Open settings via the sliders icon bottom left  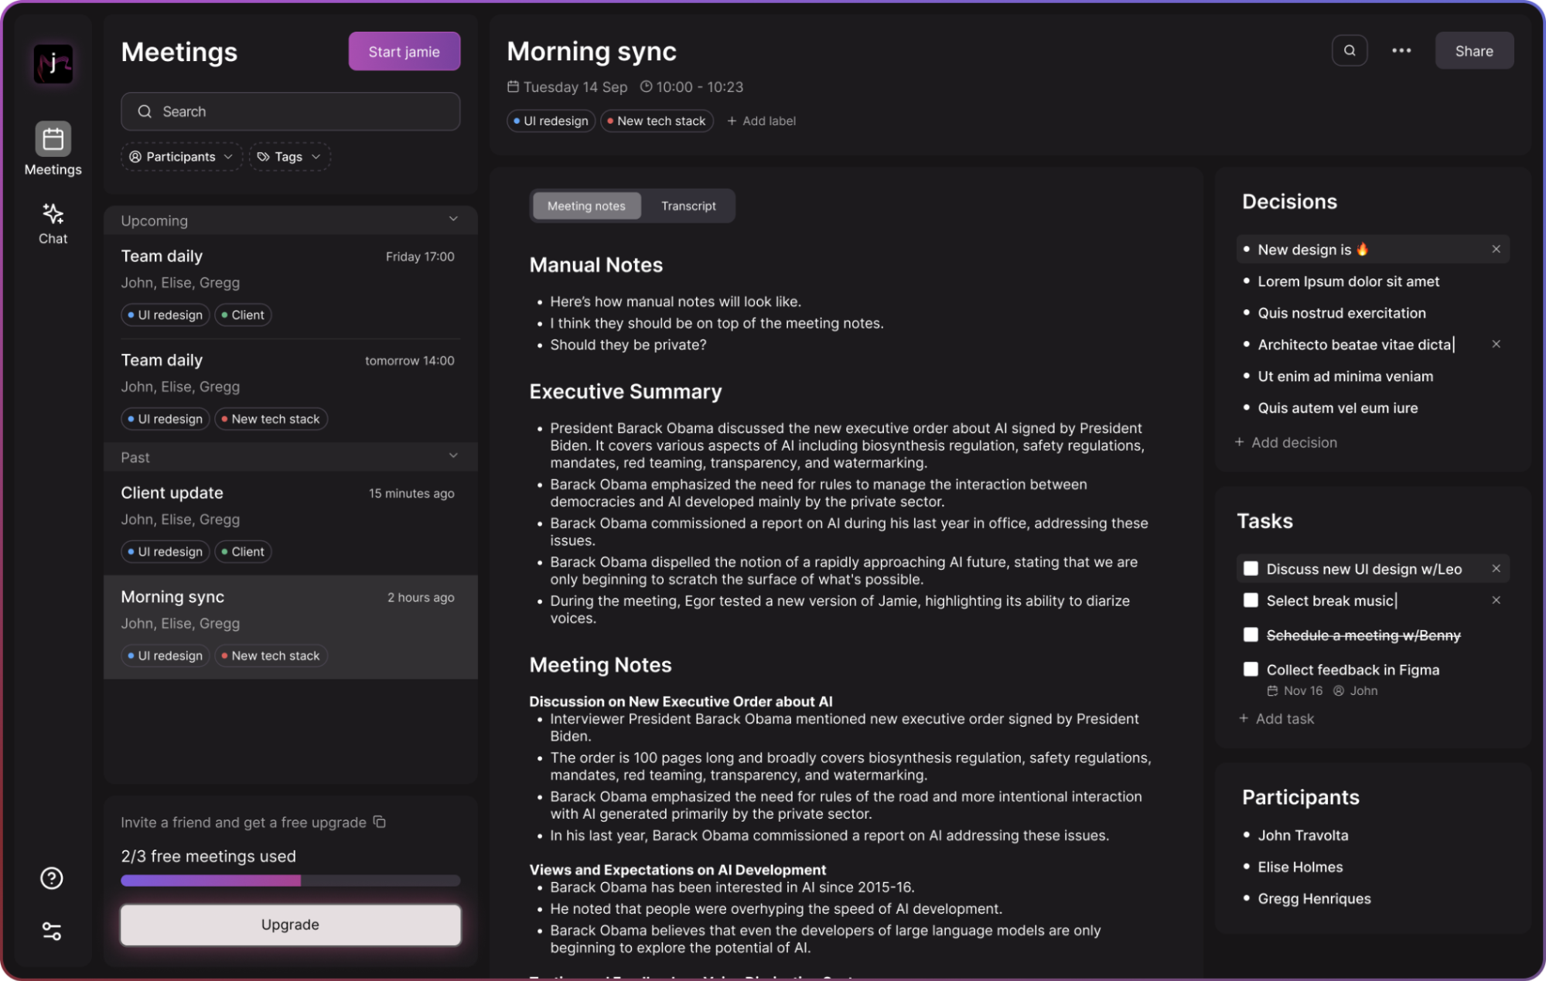(51, 932)
